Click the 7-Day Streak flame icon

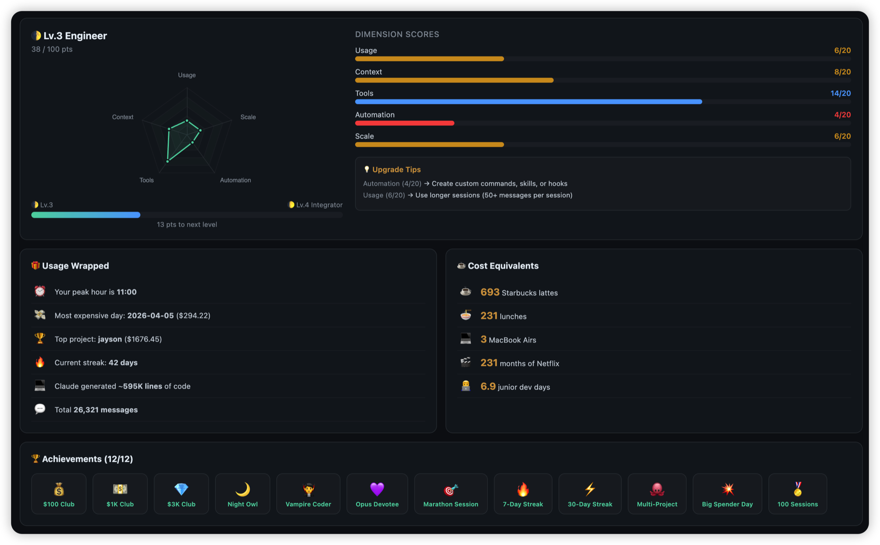click(523, 489)
